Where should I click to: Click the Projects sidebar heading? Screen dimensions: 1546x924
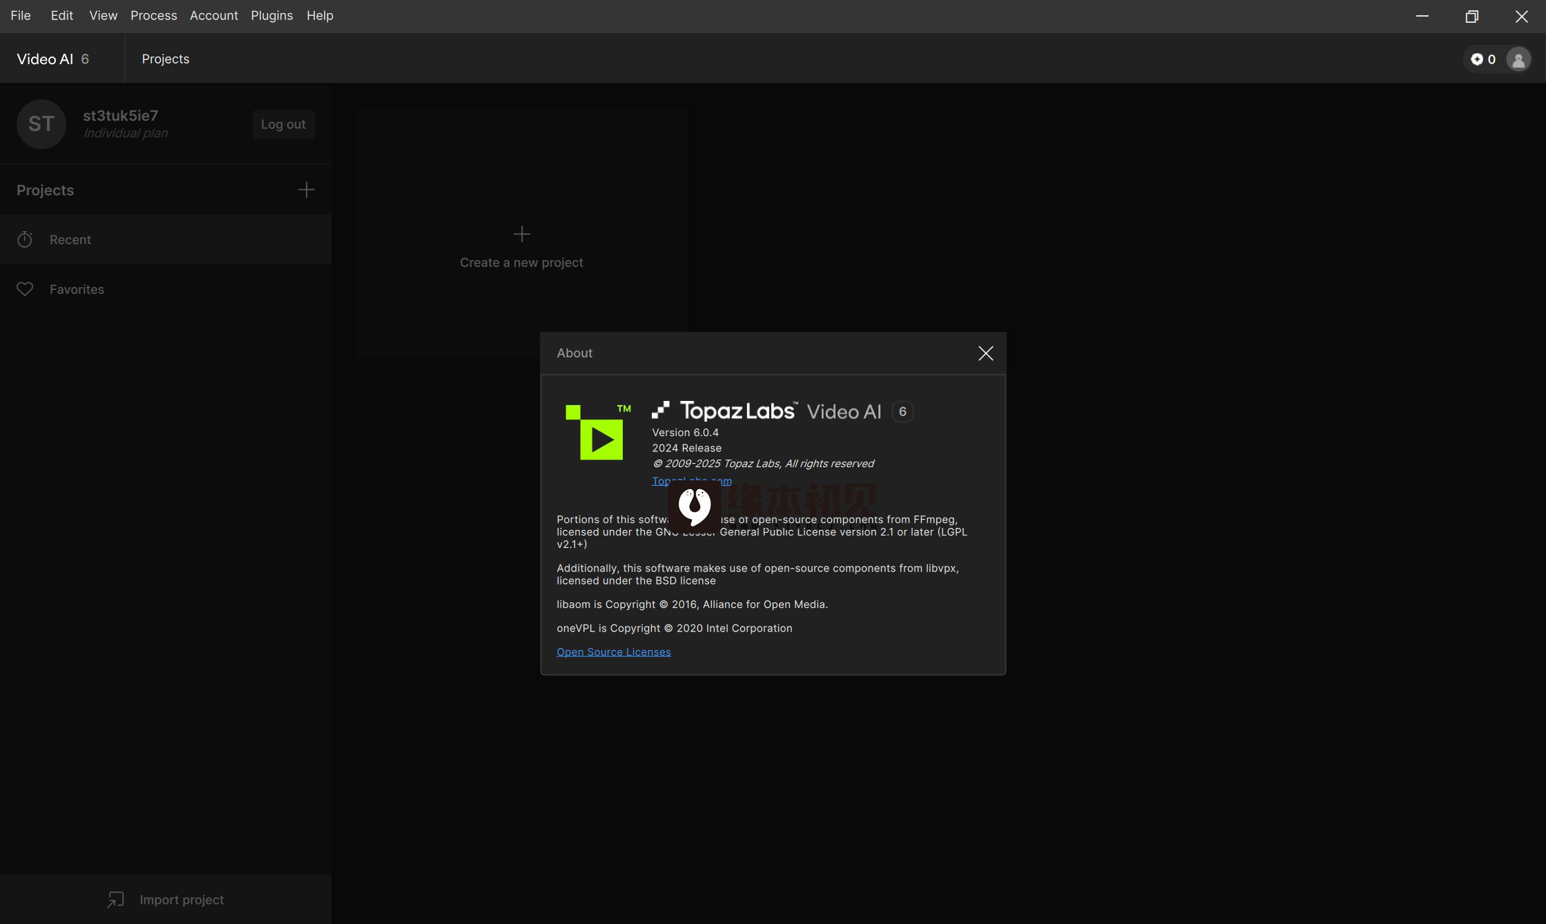point(45,190)
